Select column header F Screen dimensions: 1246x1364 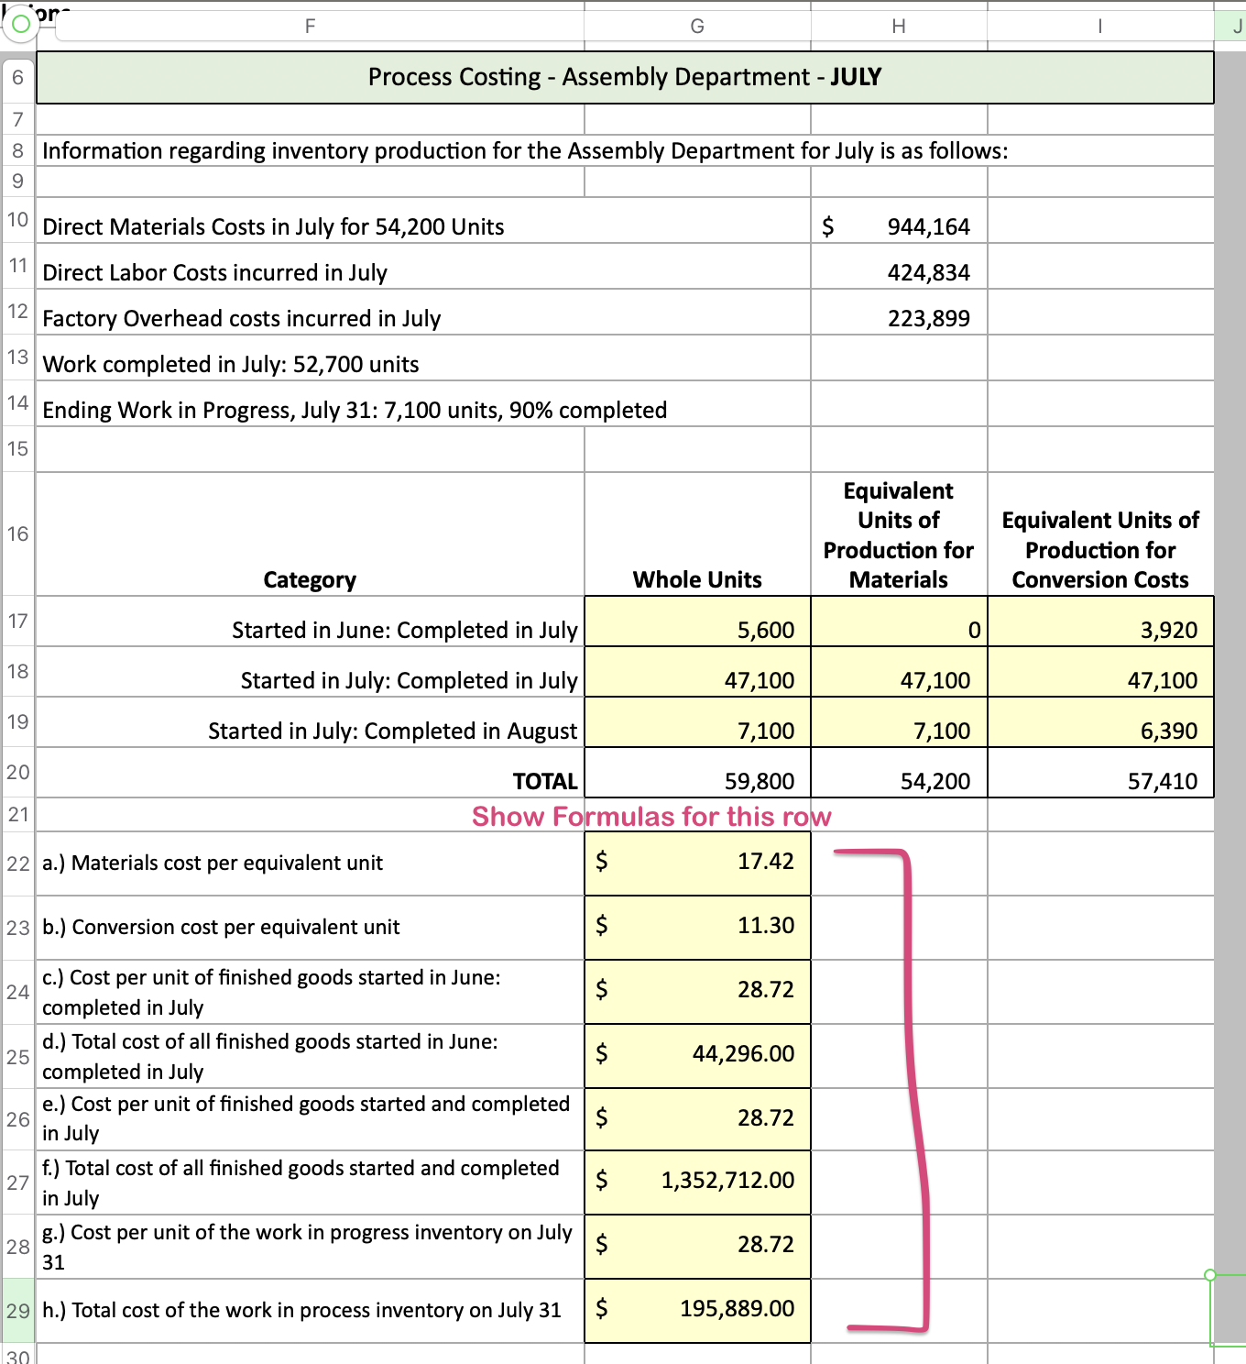(x=310, y=27)
